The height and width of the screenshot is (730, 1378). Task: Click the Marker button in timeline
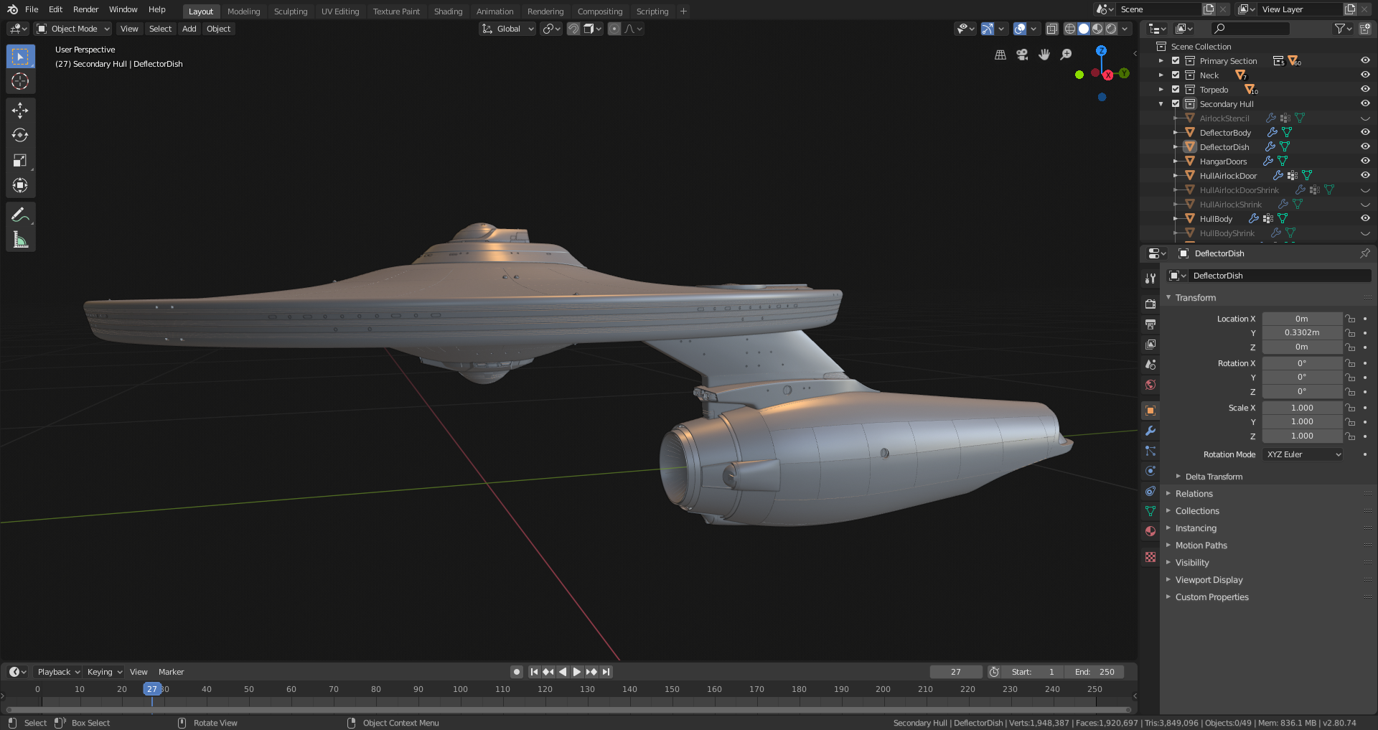pyautogui.click(x=171, y=672)
